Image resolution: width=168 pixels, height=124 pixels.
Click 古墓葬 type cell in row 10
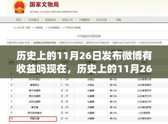(x=91, y=118)
